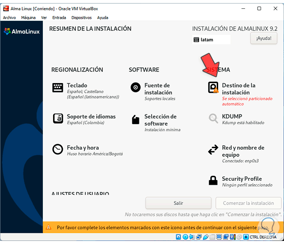Click the Red y nombre de equipo arrows icon

(x=213, y=149)
